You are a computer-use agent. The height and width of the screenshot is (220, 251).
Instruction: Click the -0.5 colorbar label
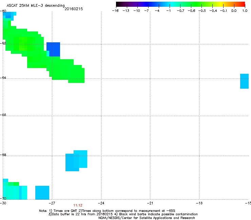[x=202, y=11]
